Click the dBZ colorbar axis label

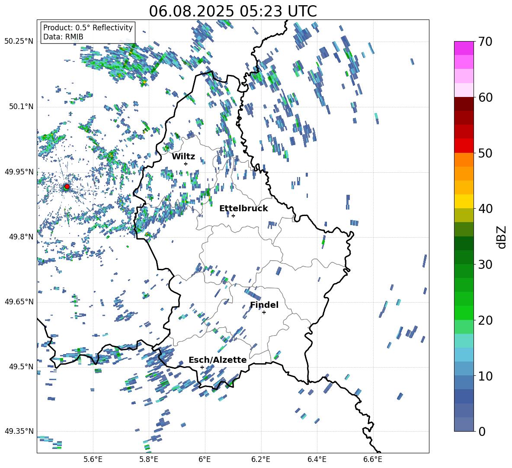pyautogui.click(x=502, y=237)
